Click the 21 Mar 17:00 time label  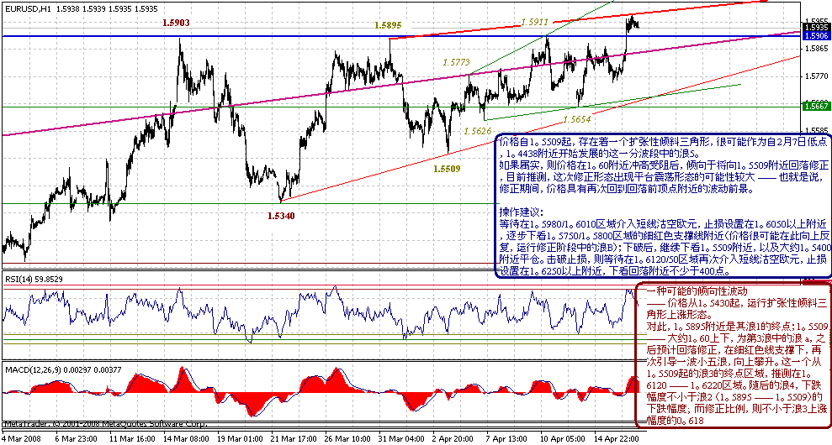294,438
